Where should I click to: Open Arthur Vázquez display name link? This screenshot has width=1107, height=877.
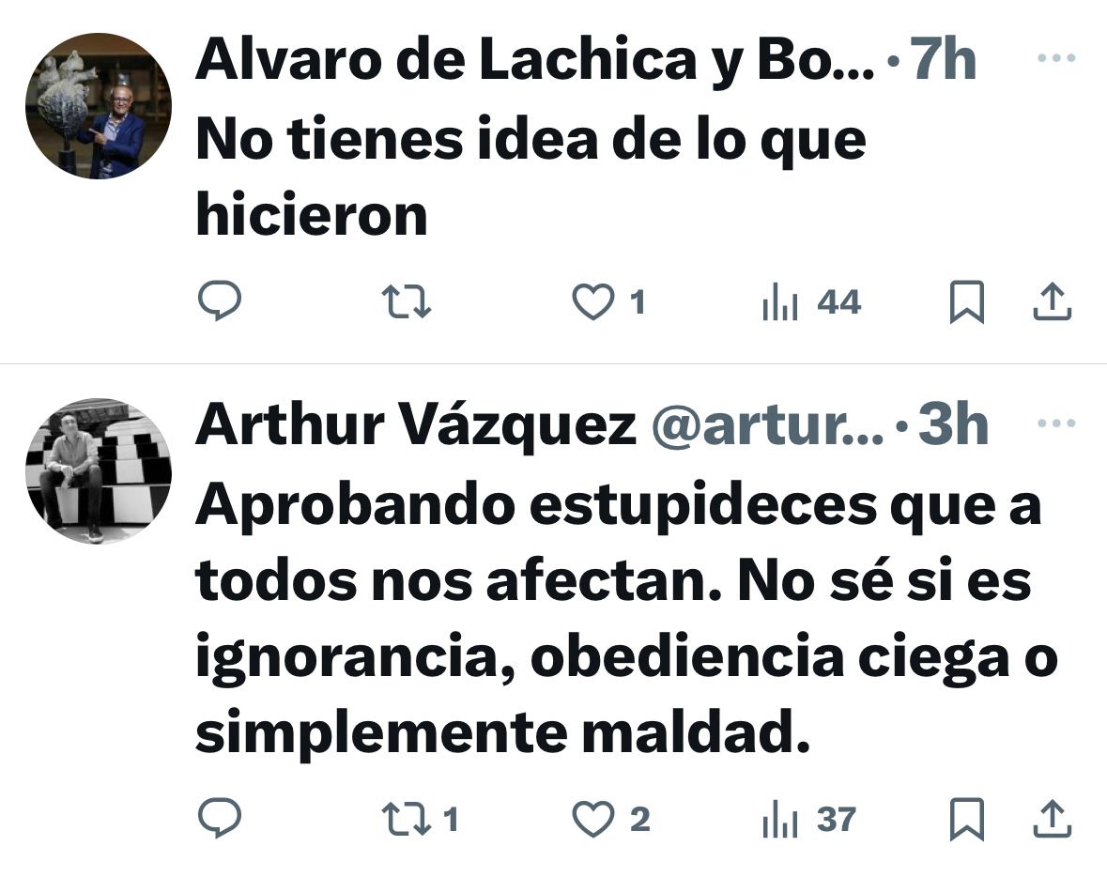point(417,425)
